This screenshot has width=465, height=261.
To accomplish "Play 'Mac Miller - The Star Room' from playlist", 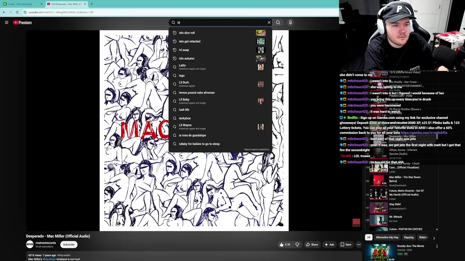I will click(x=401, y=181).
